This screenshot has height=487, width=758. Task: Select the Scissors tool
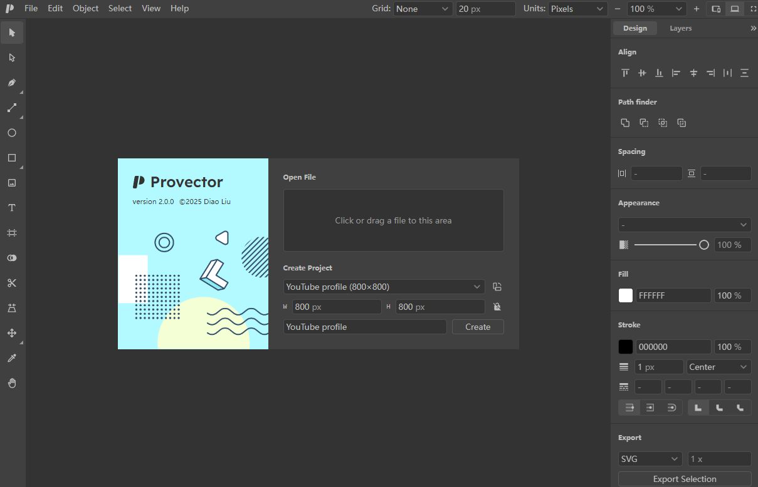[12, 283]
